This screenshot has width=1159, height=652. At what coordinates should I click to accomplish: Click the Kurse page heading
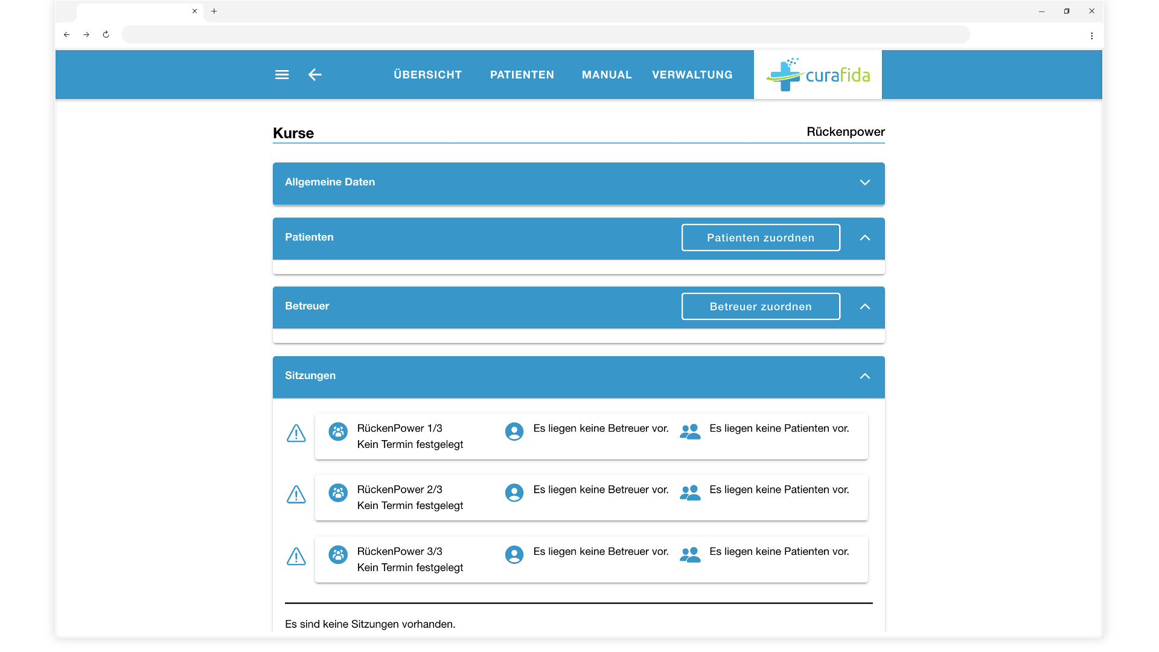coord(293,133)
